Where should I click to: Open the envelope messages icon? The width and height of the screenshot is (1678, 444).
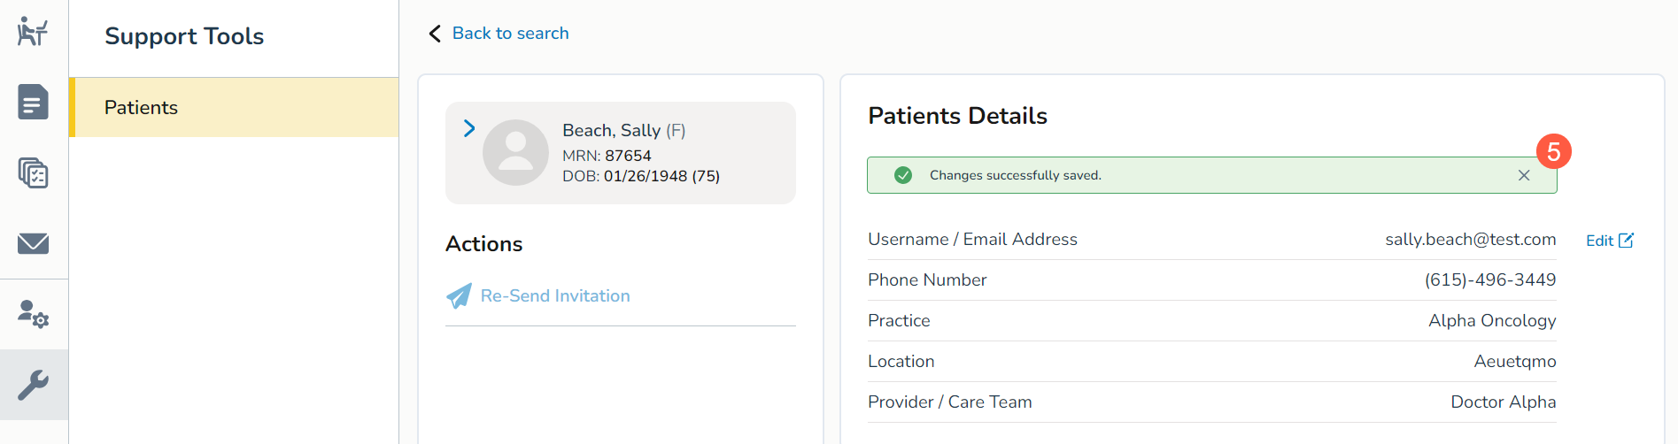[x=33, y=243]
